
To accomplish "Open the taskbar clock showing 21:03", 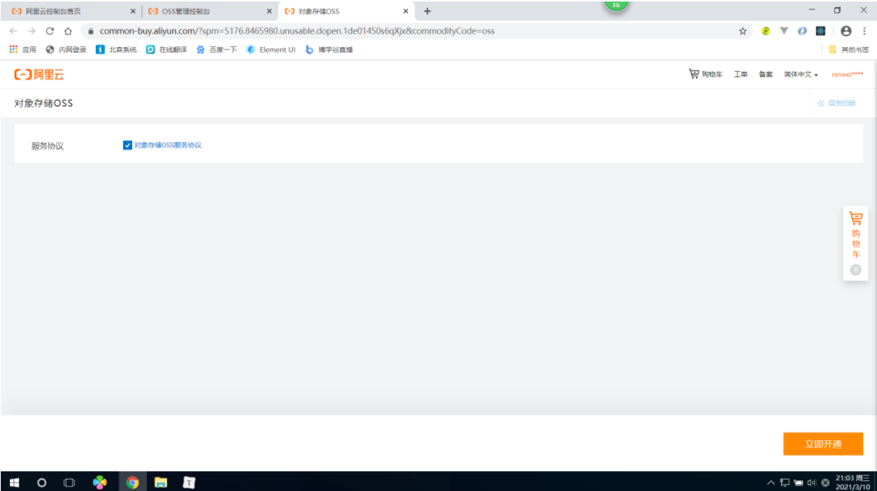I will (x=852, y=482).
